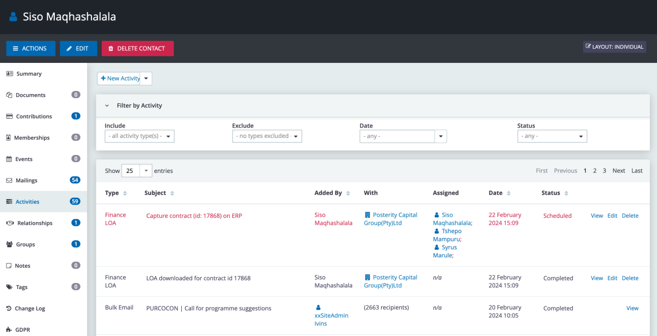Open the Status filter dropdown
657x336 pixels.
(x=552, y=136)
